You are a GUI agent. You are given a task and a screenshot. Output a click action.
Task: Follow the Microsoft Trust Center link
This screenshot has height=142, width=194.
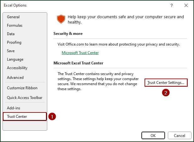(80, 53)
